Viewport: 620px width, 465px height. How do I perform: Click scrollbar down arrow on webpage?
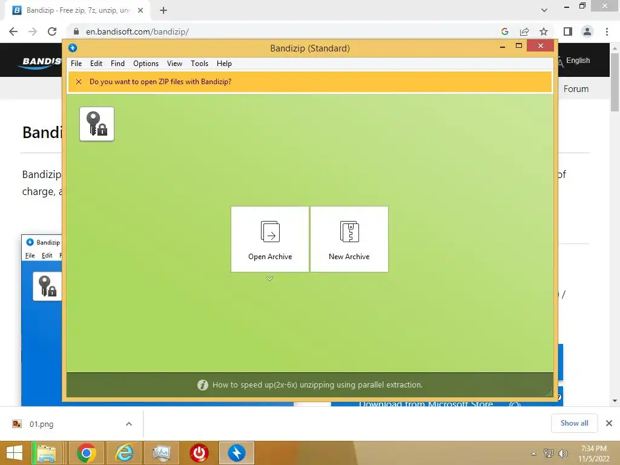click(615, 401)
